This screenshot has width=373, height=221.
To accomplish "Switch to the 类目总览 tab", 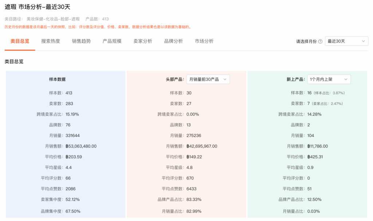I will 20,41.
